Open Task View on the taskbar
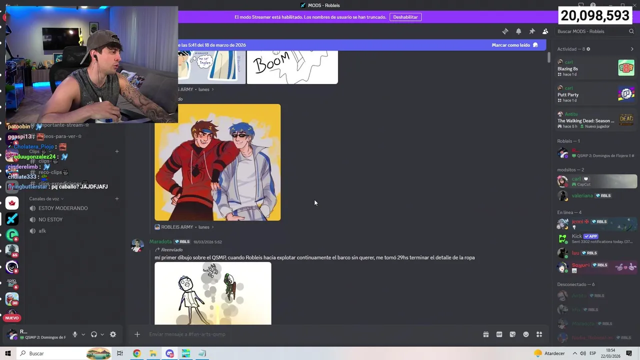Screen dimensions: 640x360 [120, 353]
